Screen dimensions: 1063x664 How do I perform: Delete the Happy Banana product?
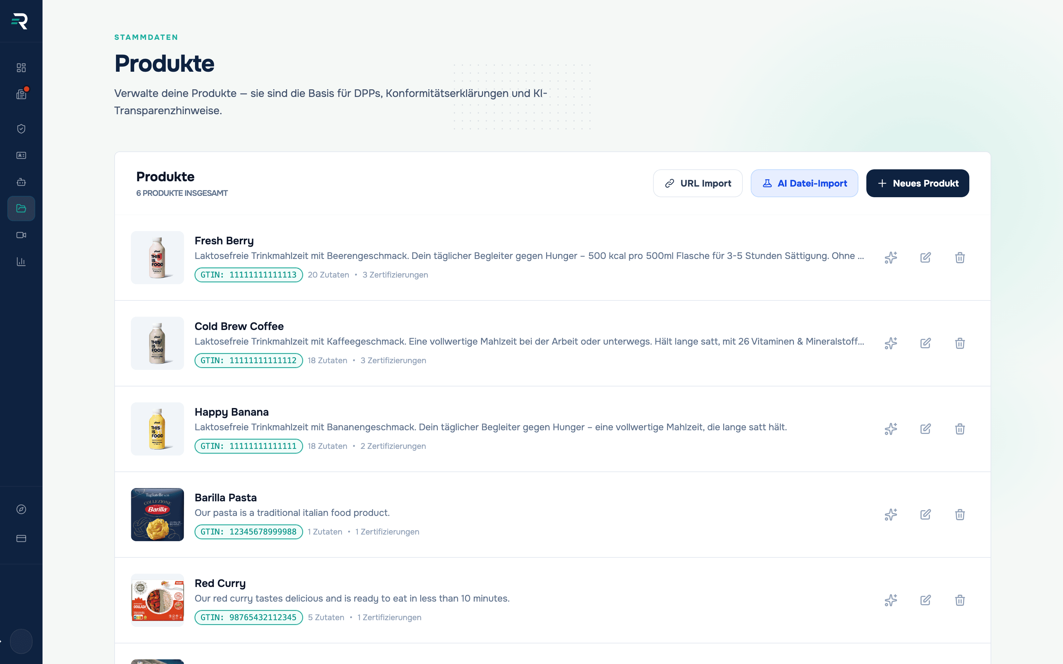tap(960, 429)
